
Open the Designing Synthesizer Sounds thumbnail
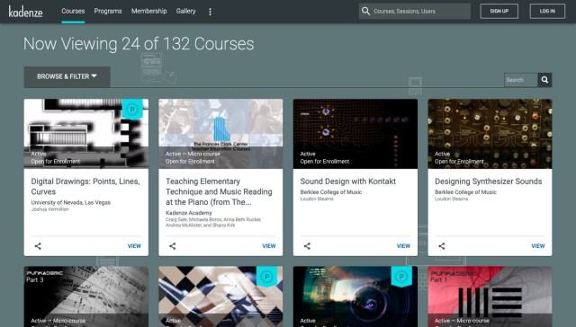pyautogui.click(x=490, y=134)
